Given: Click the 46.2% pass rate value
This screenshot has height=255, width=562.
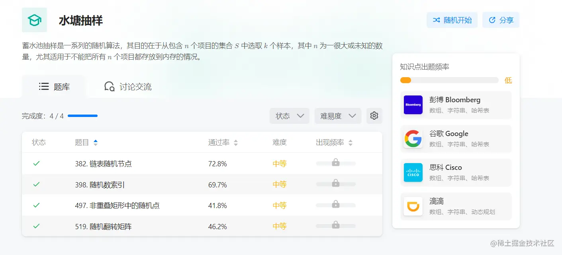Looking at the screenshot, I should pos(217,226).
